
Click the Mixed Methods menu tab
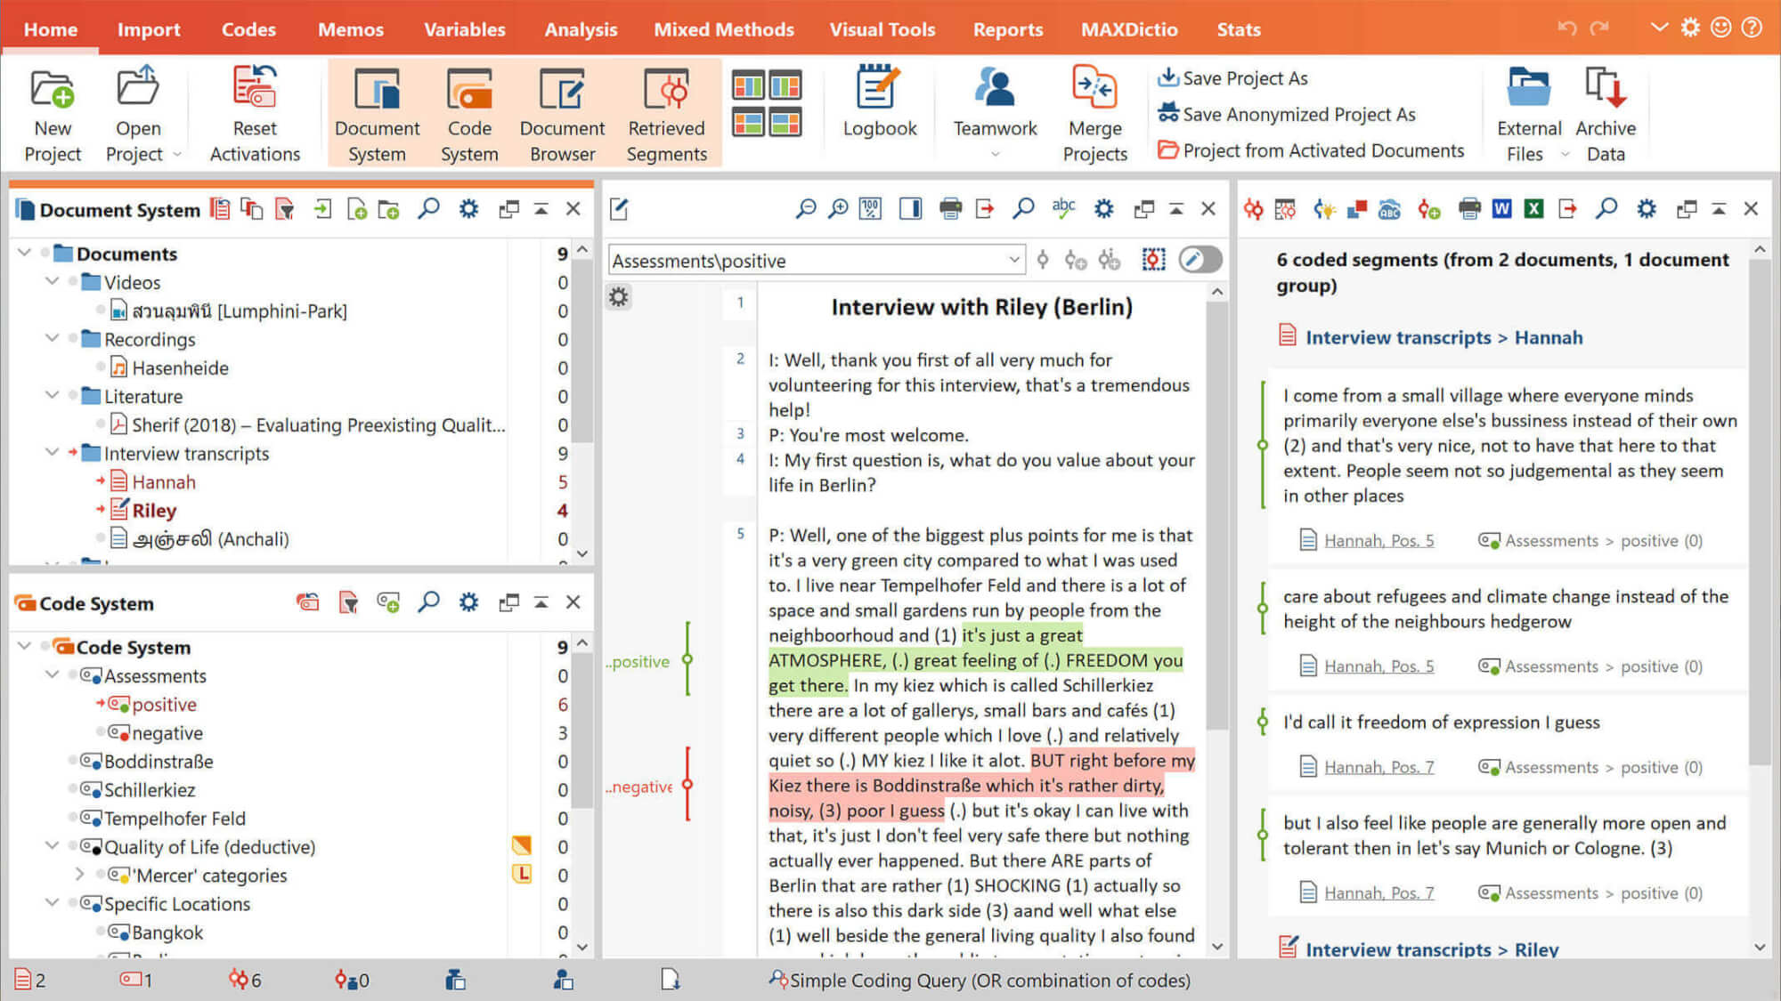[x=723, y=29]
